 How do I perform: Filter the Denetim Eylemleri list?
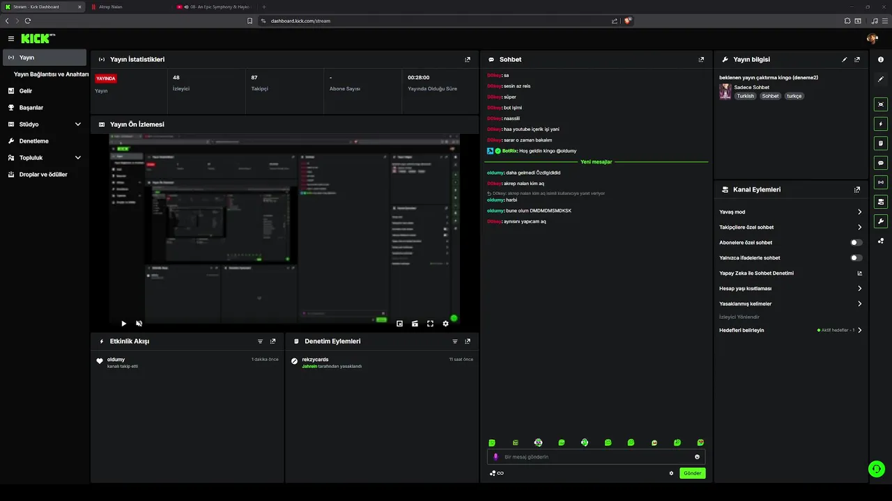click(x=455, y=342)
